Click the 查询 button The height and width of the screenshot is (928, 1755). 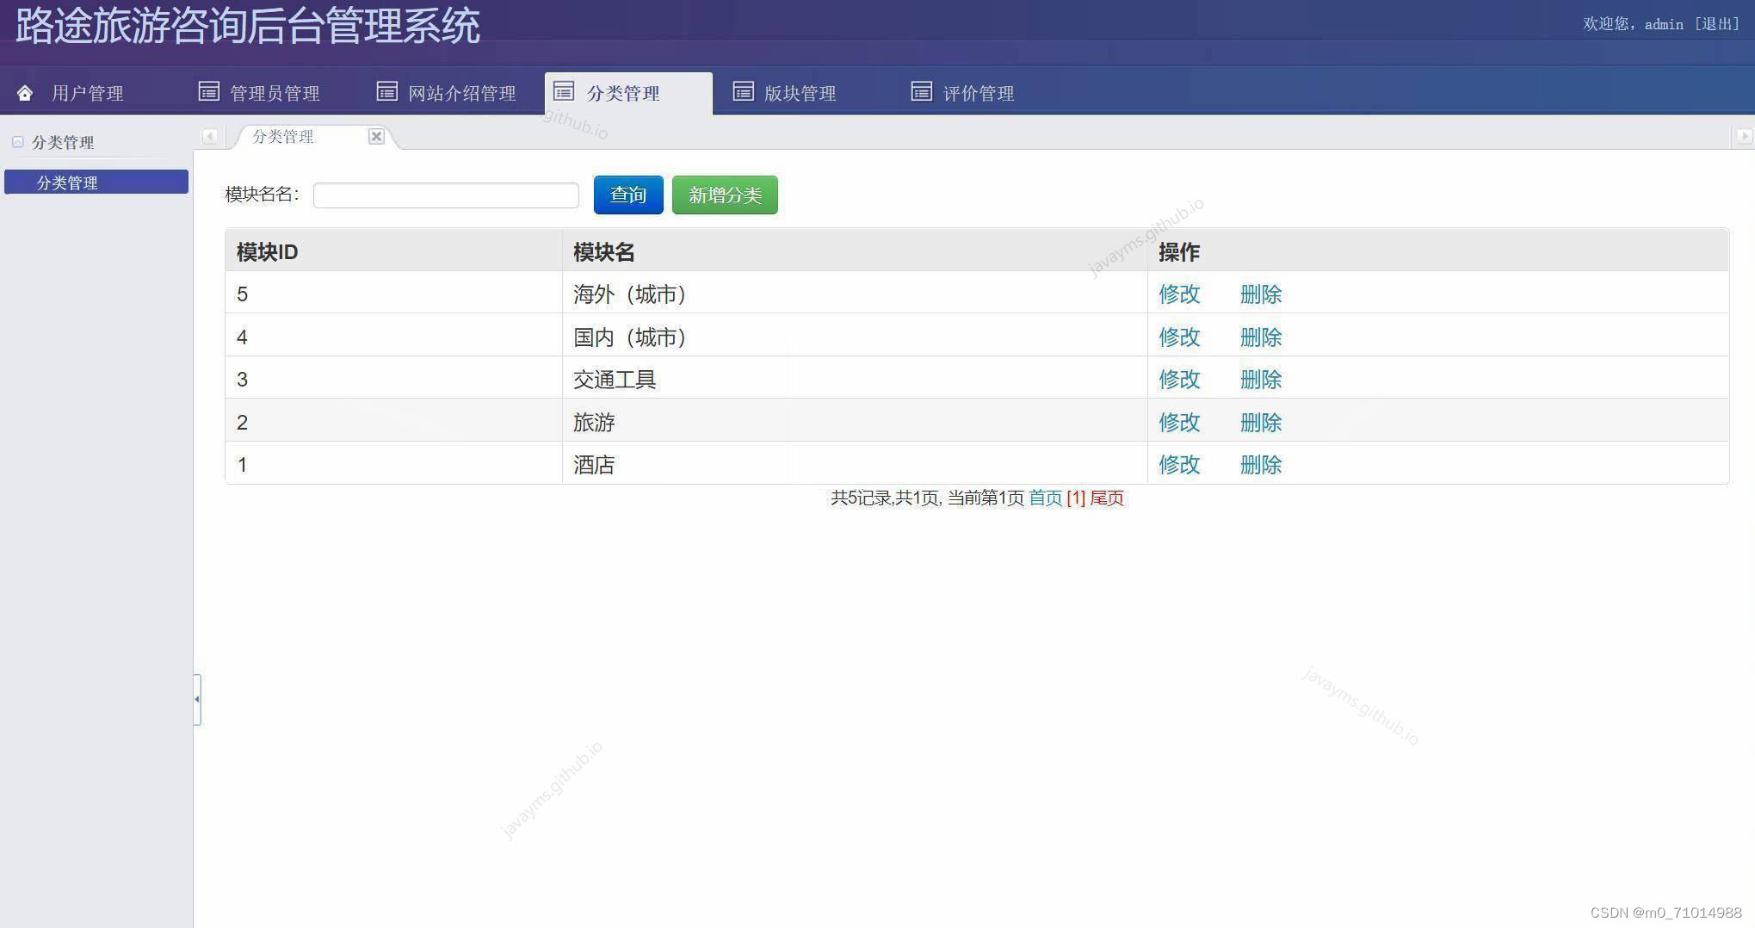pos(628,195)
